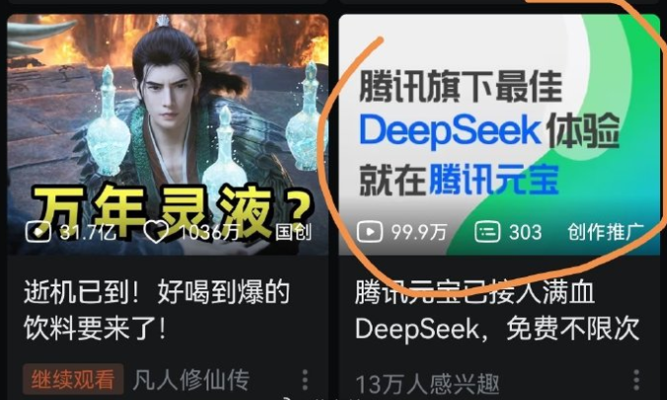Tap the 31.7亿 view count
The image size is (667, 400).
click(x=88, y=232)
